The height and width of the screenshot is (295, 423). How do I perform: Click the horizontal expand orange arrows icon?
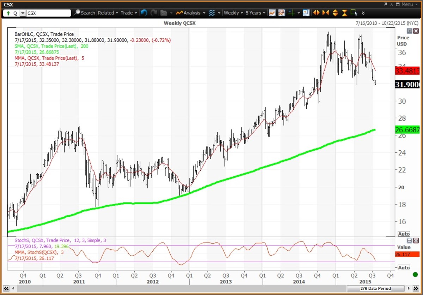pyautogui.click(x=316, y=13)
